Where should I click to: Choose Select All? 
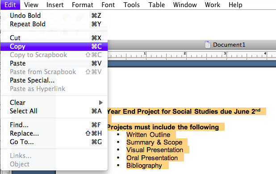pyautogui.click(x=54, y=111)
